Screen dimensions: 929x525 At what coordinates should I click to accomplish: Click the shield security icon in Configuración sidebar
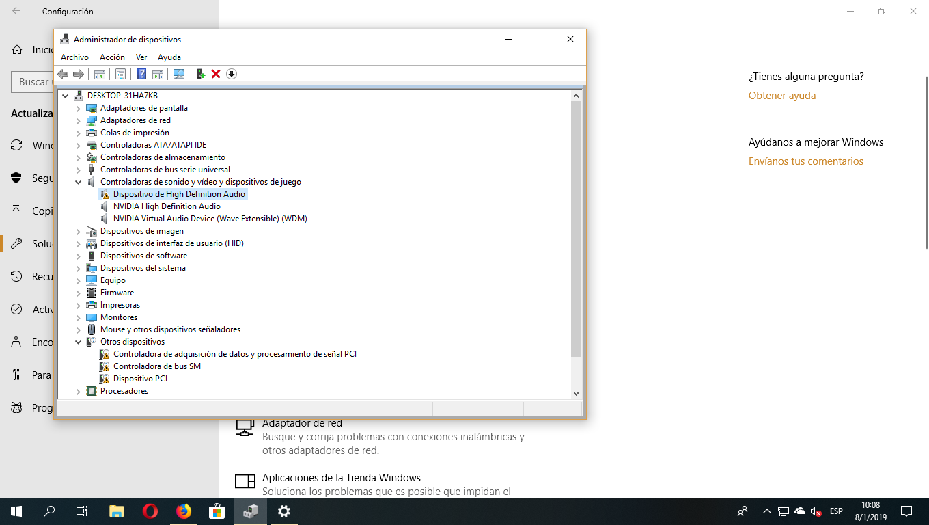(16, 178)
